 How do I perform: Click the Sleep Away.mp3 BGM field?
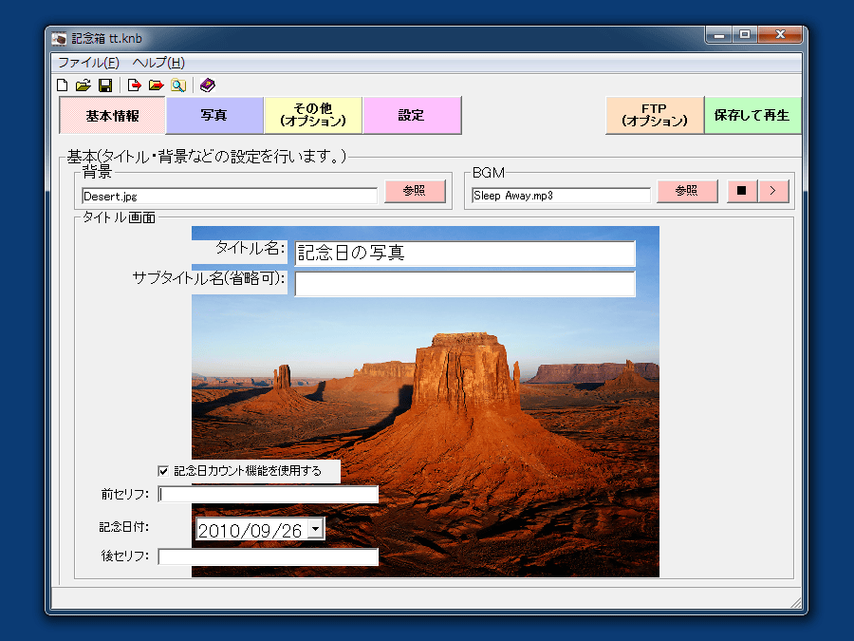tap(561, 196)
